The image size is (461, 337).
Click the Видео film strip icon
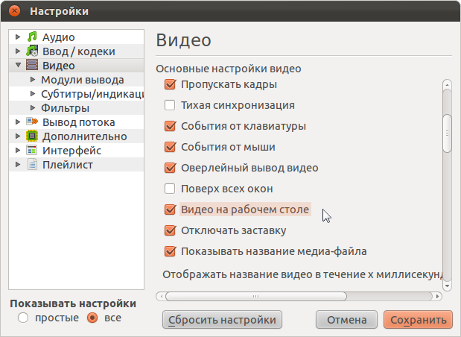click(32, 65)
